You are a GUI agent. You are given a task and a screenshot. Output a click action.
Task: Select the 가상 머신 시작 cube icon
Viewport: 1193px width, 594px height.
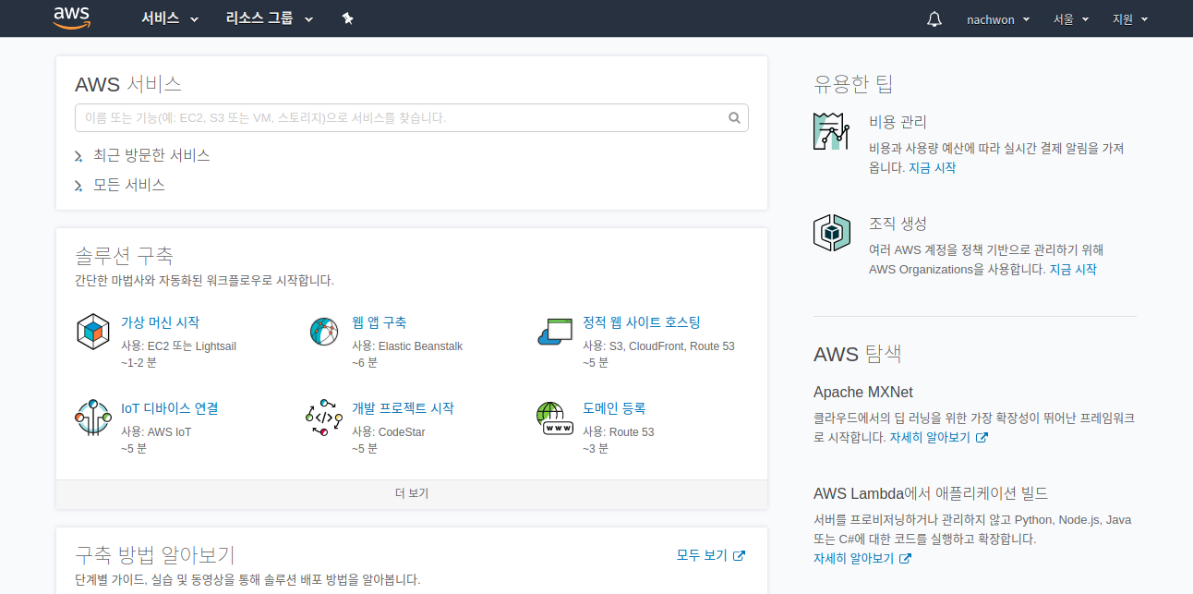[x=92, y=332]
